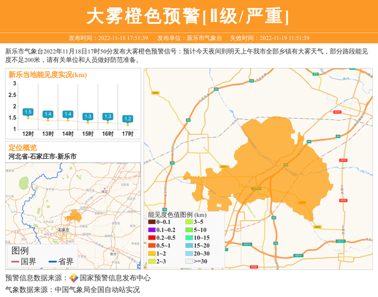This screenshot has height=297, width=378.
Task: Click the 1.2 data label at 17时
Action: click(127, 119)
